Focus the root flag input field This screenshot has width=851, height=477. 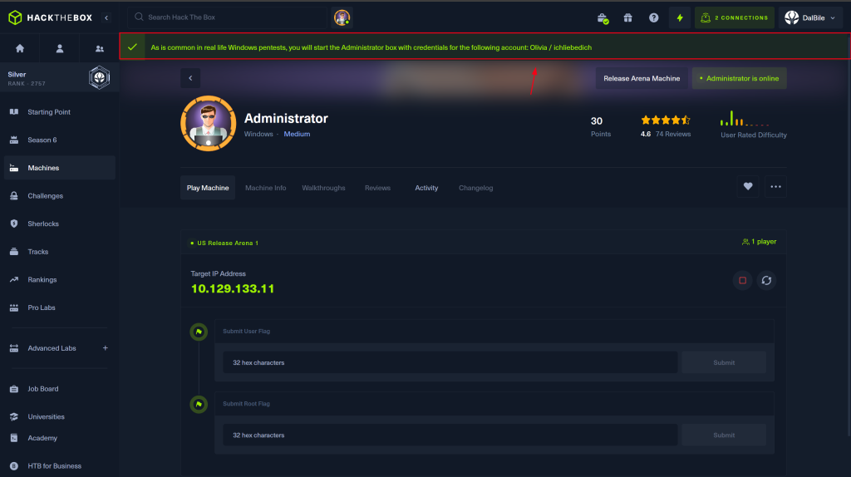pyautogui.click(x=450, y=435)
